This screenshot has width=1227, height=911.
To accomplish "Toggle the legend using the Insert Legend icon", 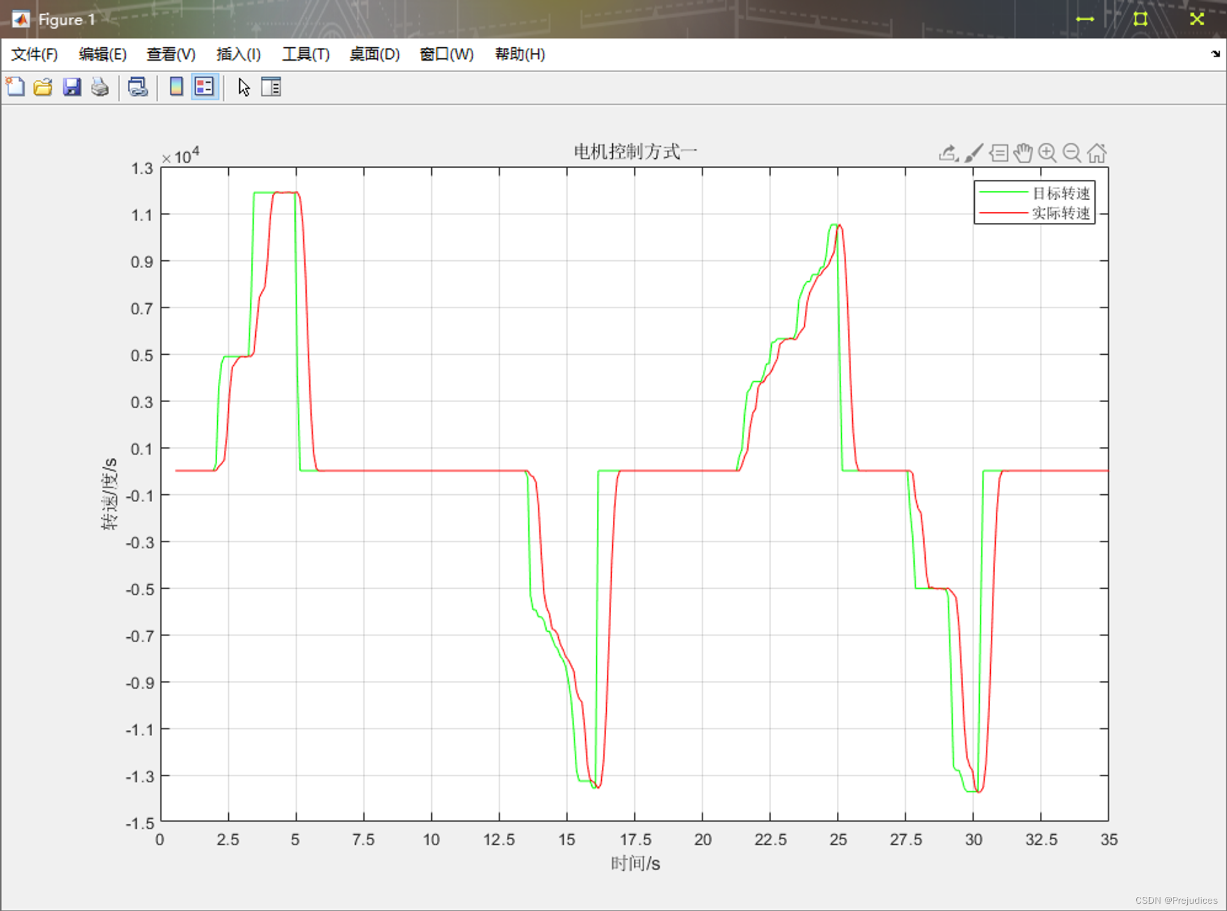I will coord(204,87).
